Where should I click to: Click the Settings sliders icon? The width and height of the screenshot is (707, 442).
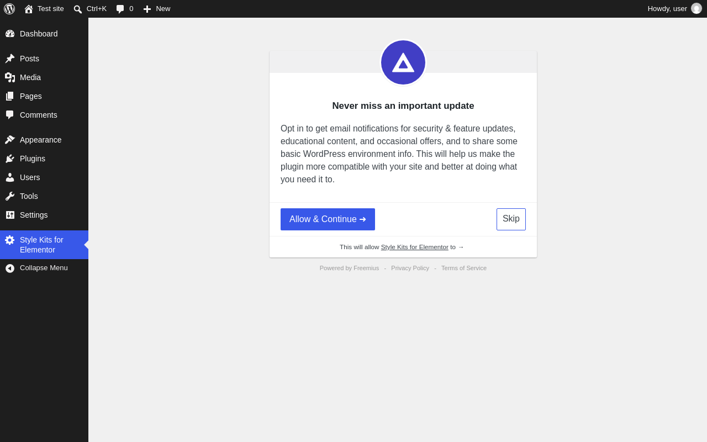coord(10,215)
